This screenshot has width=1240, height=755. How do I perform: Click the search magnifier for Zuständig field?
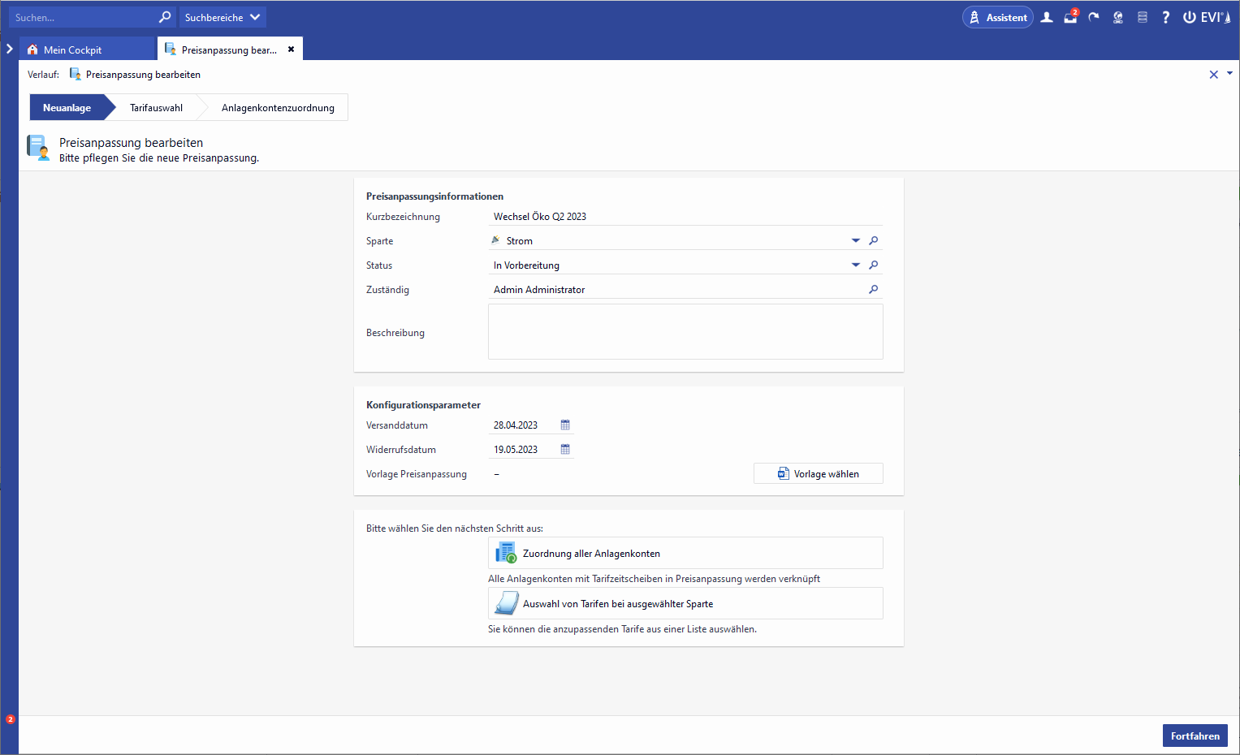[874, 290]
